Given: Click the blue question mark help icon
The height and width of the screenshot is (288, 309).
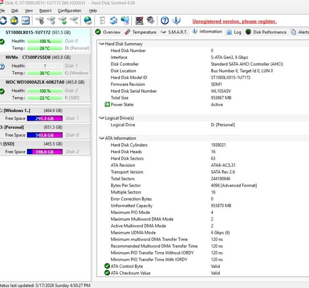Looking at the screenshot, I should coord(165,21).
